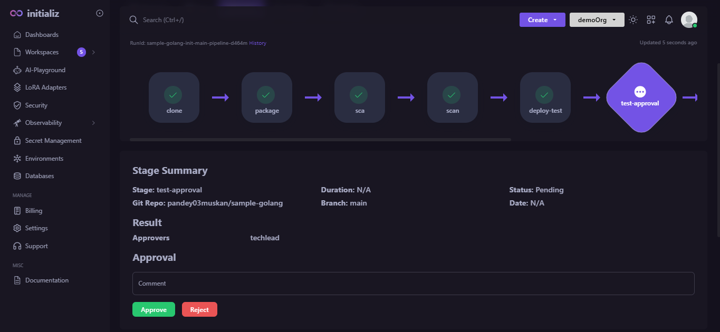Click the red Reject button
The image size is (720, 332).
point(199,309)
